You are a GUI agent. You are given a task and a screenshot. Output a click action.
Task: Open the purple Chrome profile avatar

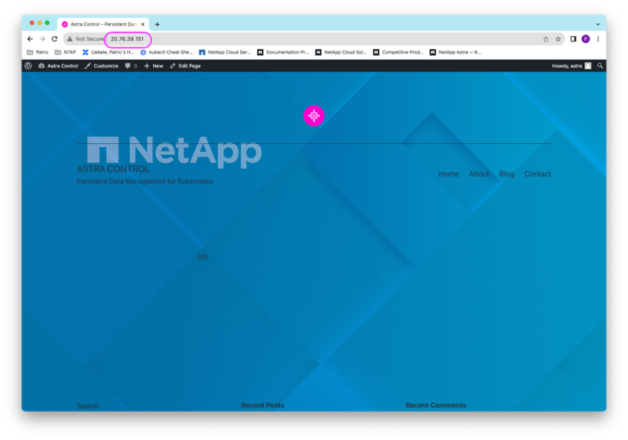click(586, 39)
